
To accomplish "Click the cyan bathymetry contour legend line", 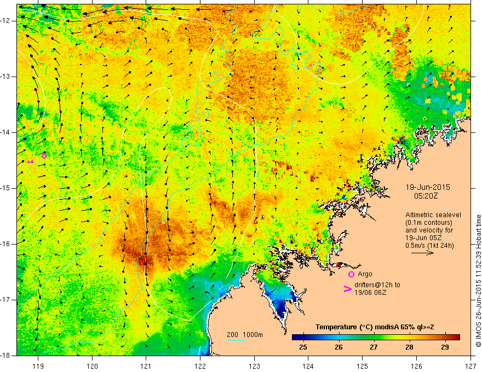I will tap(236, 340).
